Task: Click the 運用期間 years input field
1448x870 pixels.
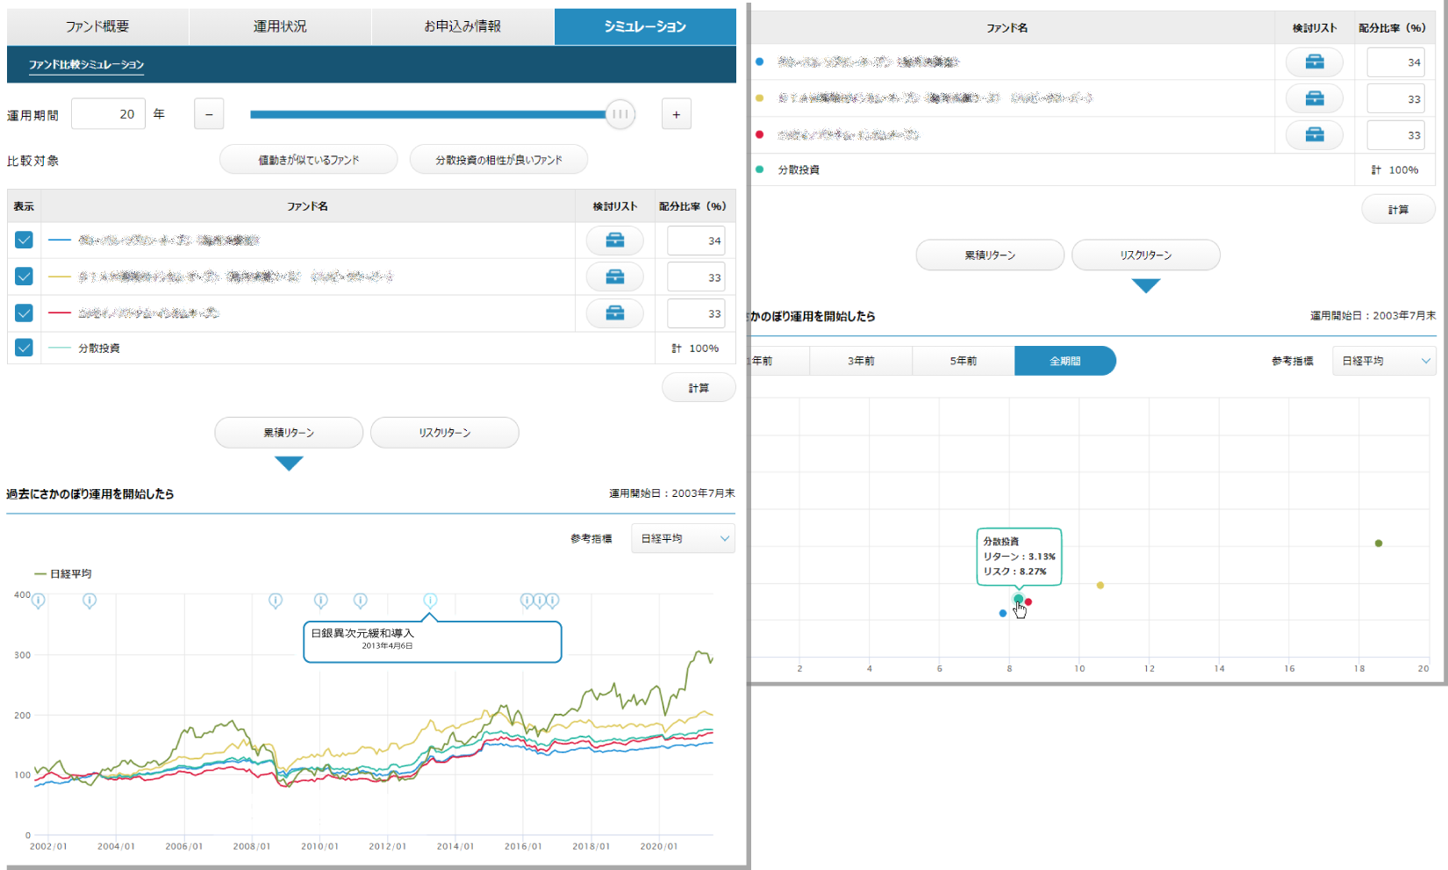Action: (x=108, y=114)
